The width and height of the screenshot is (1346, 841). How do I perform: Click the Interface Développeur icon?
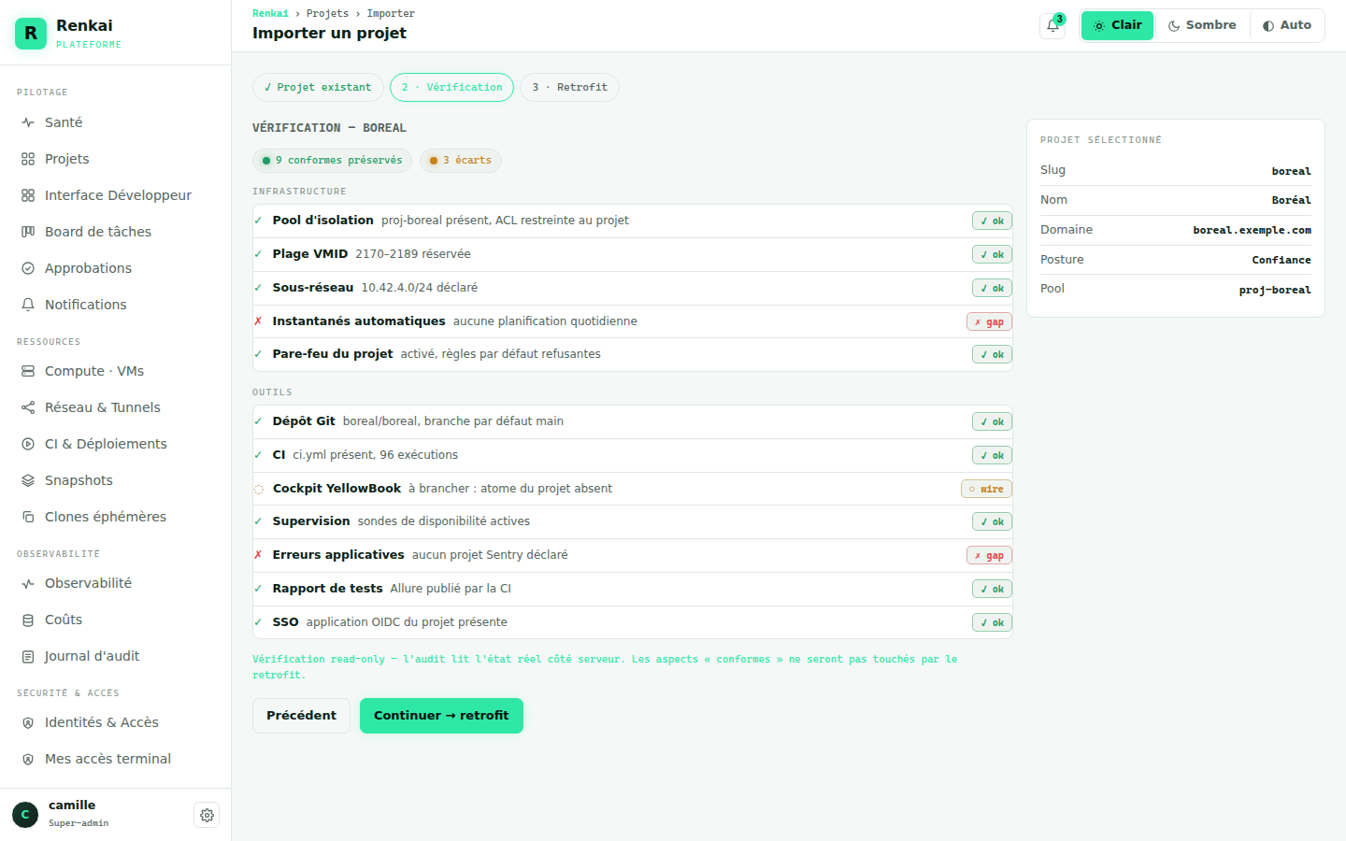coord(28,195)
